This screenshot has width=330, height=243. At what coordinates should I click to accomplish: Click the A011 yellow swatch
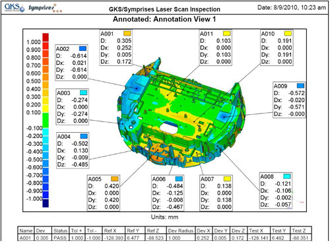point(226,34)
